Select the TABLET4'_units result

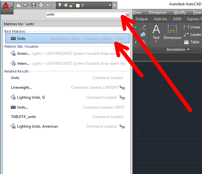[67, 117]
